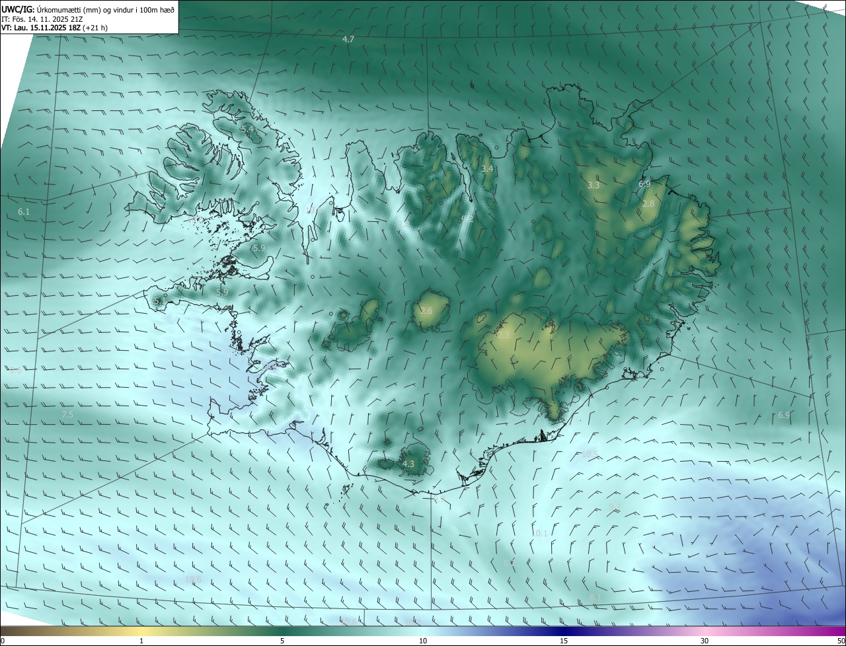Click the 5.1 value label

pyautogui.click(x=159, y=301)
